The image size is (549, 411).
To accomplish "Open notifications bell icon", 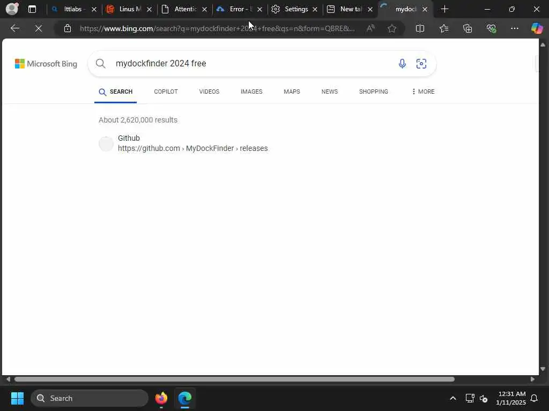I will 534,398.
